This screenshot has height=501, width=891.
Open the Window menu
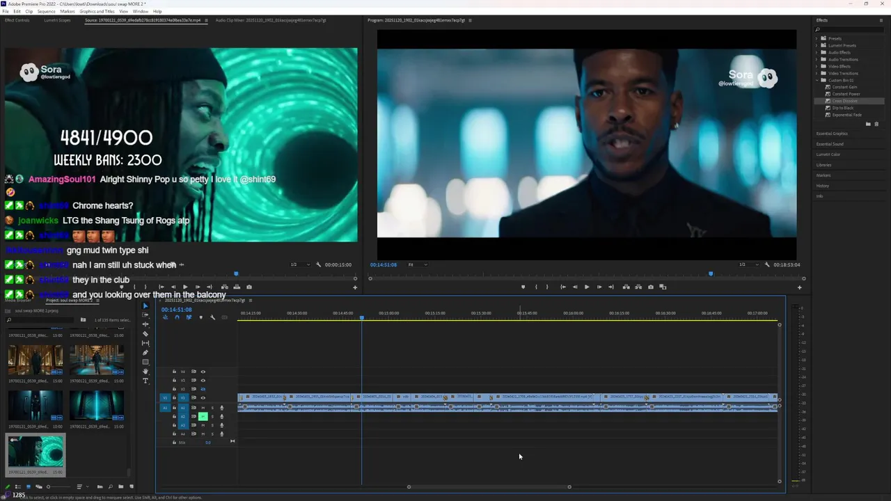point(140,11)
